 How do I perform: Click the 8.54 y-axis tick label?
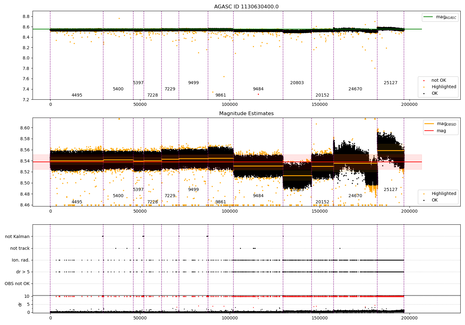click(25, 161)
